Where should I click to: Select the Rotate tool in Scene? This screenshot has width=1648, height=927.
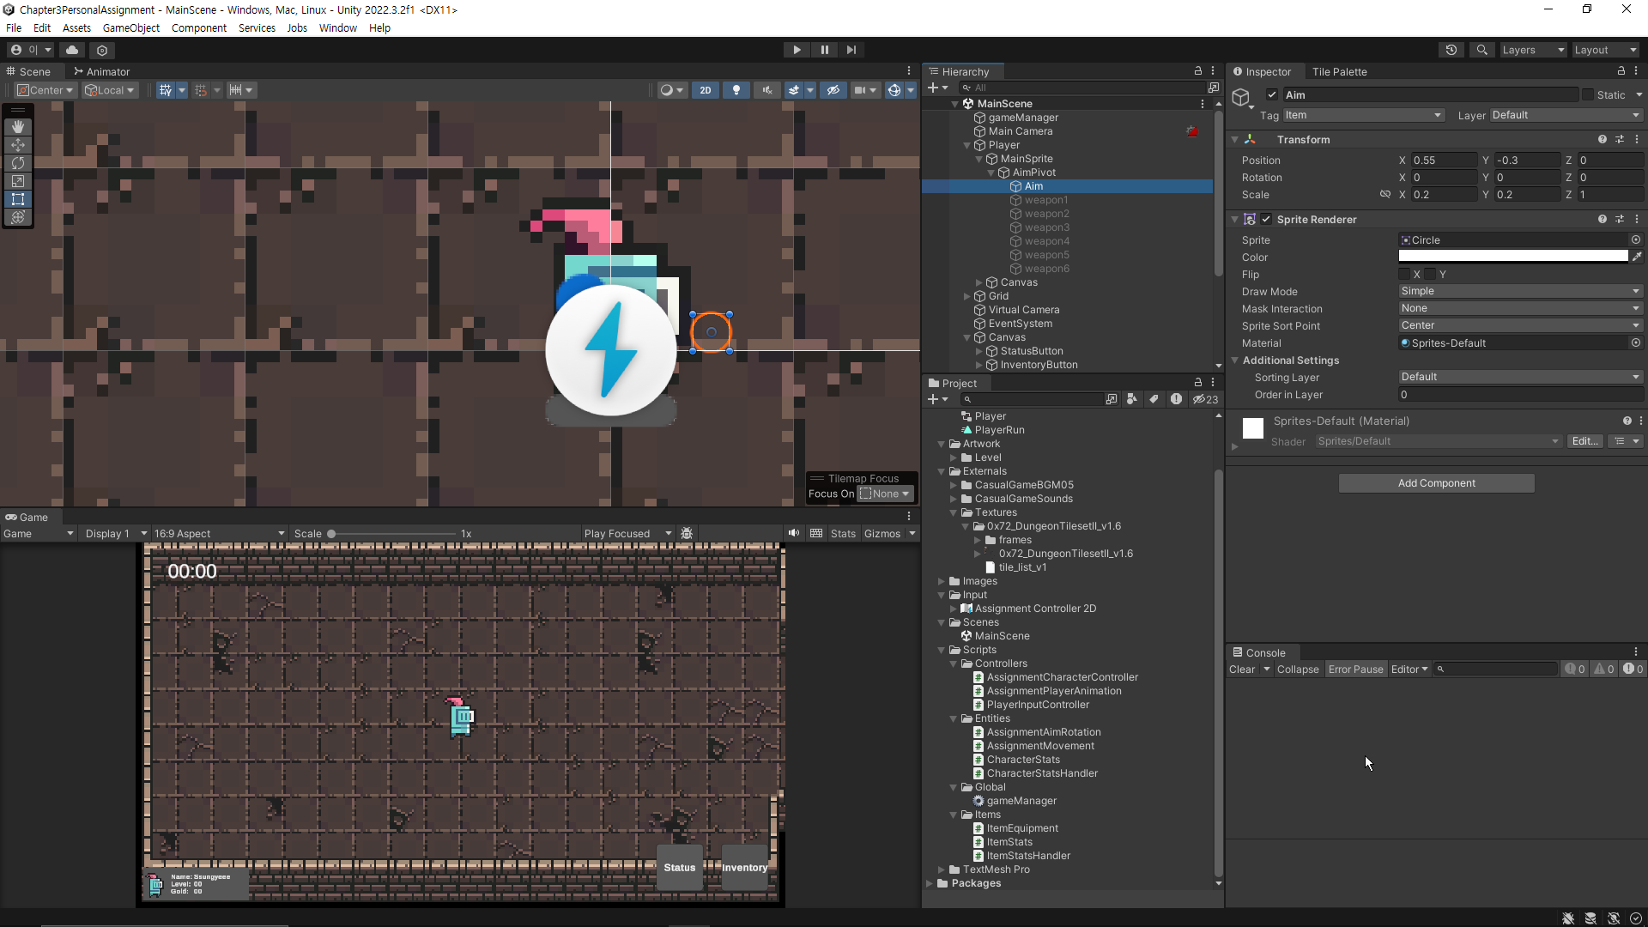click(x=17, y=163)
